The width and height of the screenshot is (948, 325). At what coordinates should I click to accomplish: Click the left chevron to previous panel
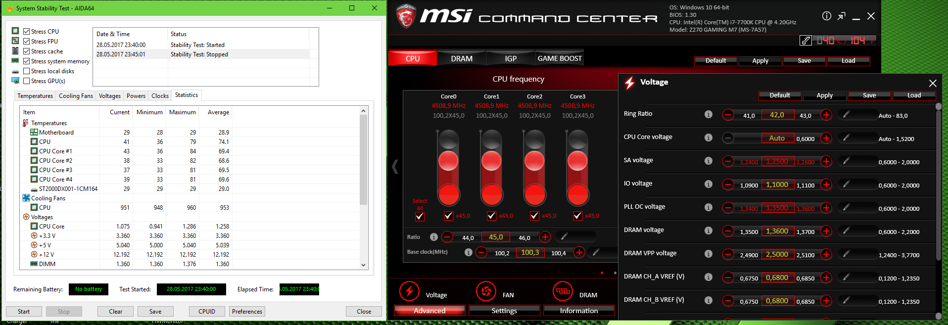395,167
